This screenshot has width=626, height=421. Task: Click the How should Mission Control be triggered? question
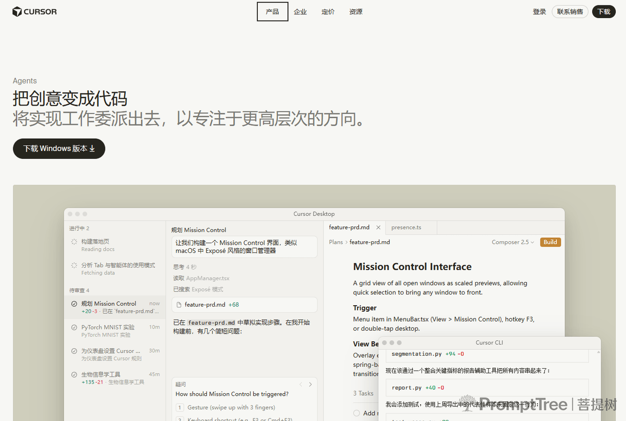point(232,394)
